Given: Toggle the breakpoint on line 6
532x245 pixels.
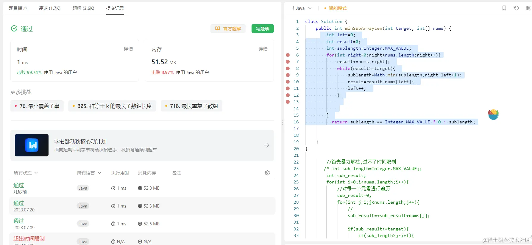Looking at the screenshot, I should [x=288, y=55].
